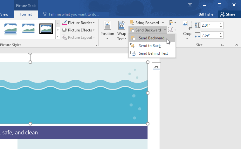Screen dimensions: 241x149
Task: Type in the Tell me search box
Action: click(74, 14)
